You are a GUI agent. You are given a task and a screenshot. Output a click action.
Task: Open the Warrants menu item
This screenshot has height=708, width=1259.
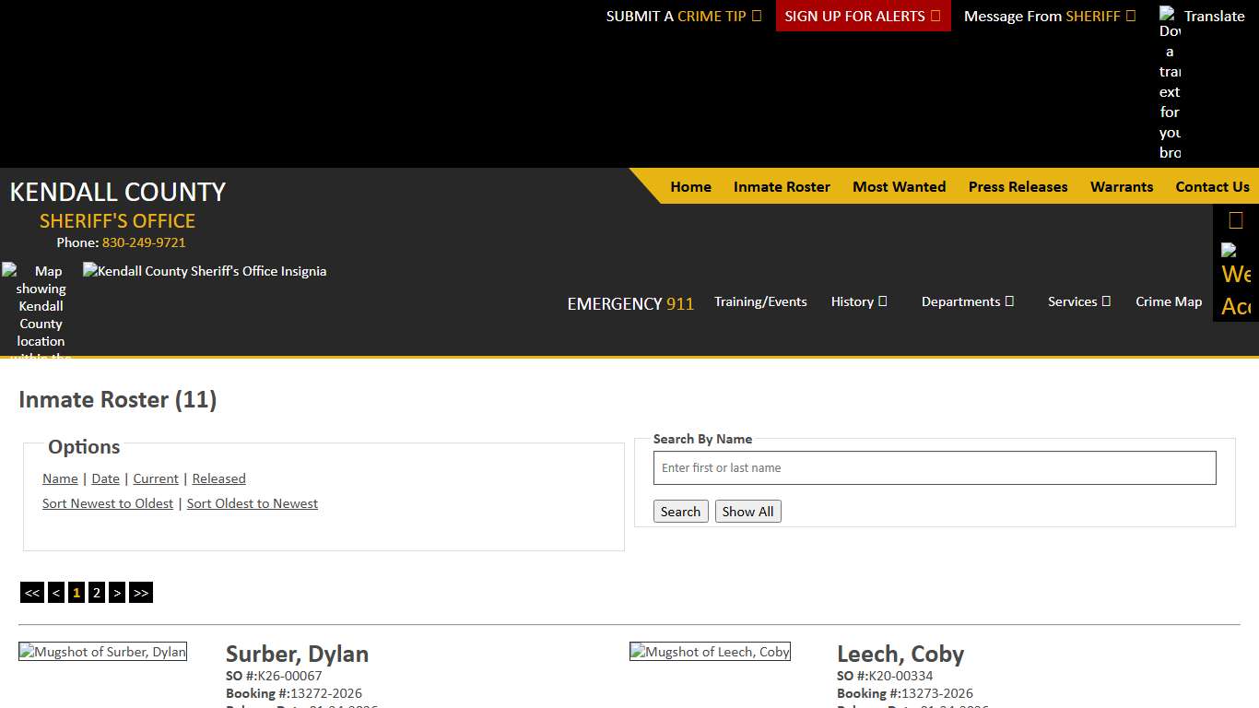click(x=1121, y=186)
